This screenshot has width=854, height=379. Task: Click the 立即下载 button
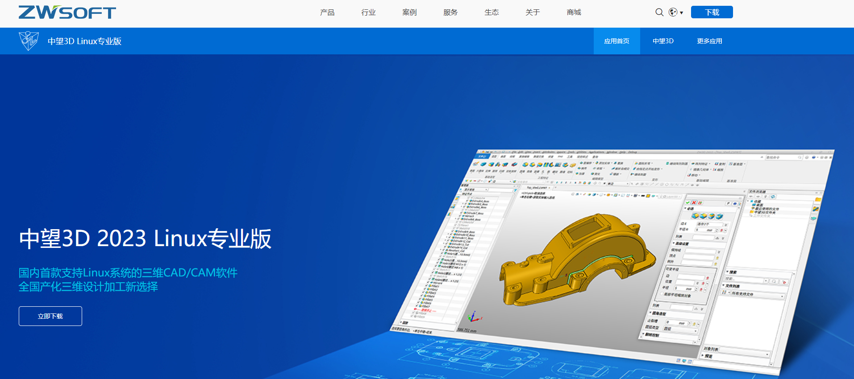(50, 316)
